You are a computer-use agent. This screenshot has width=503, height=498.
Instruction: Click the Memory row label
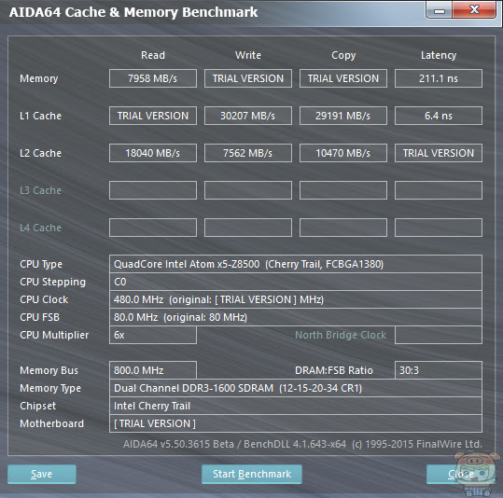39,78
